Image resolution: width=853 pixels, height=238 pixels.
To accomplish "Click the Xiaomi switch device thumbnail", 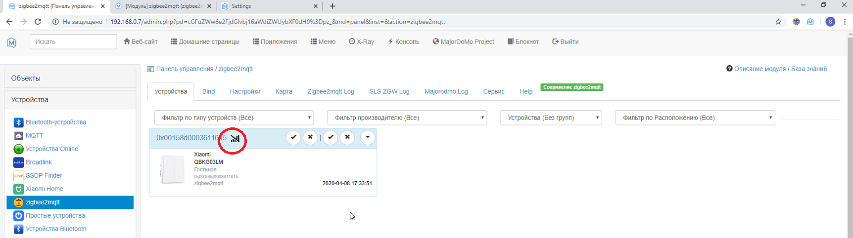I will tap(172, 169).
